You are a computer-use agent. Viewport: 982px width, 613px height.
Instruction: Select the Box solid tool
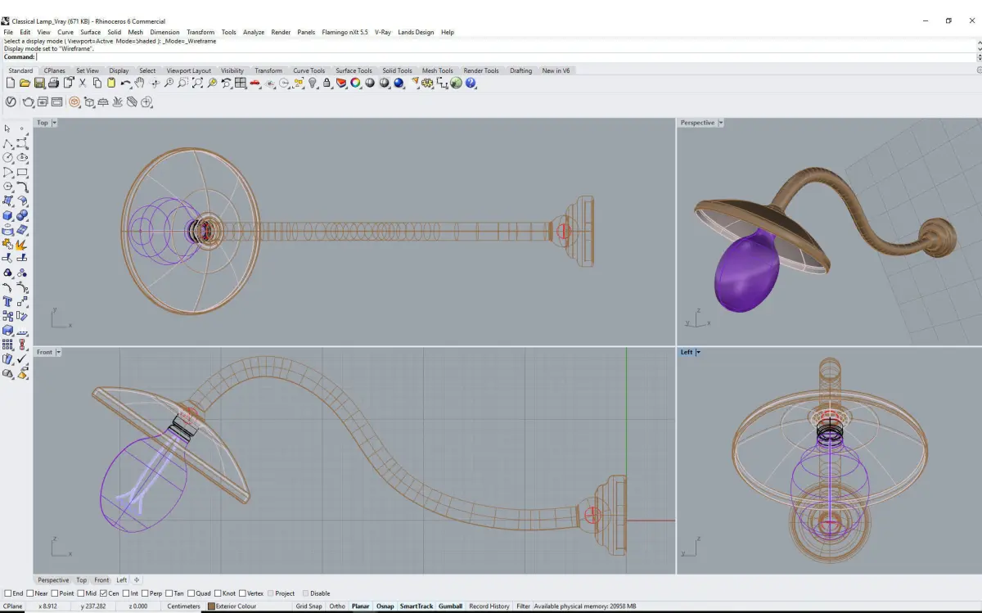(x=7, y=215)
